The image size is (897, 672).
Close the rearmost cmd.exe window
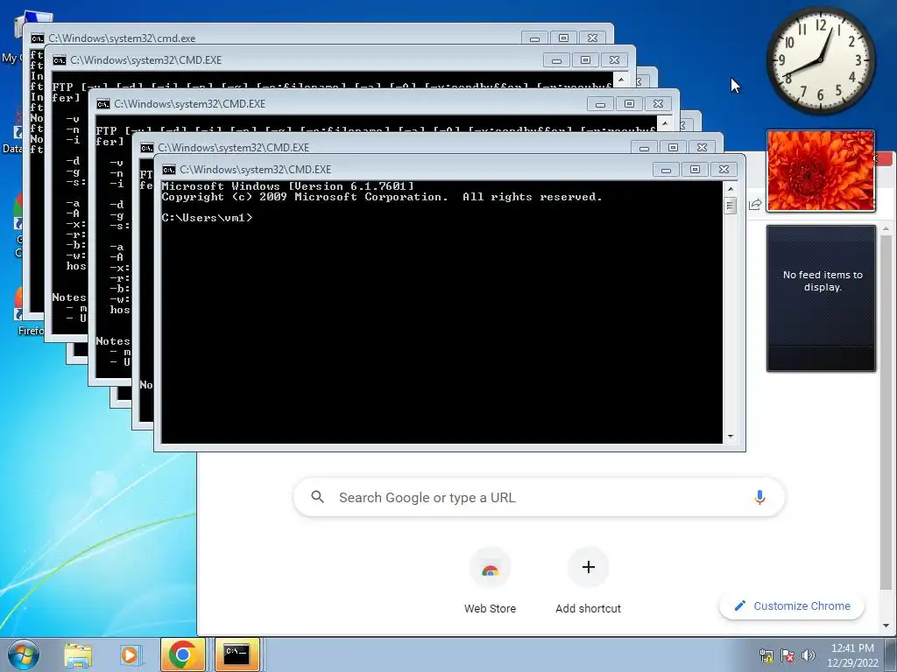(593, 38)
